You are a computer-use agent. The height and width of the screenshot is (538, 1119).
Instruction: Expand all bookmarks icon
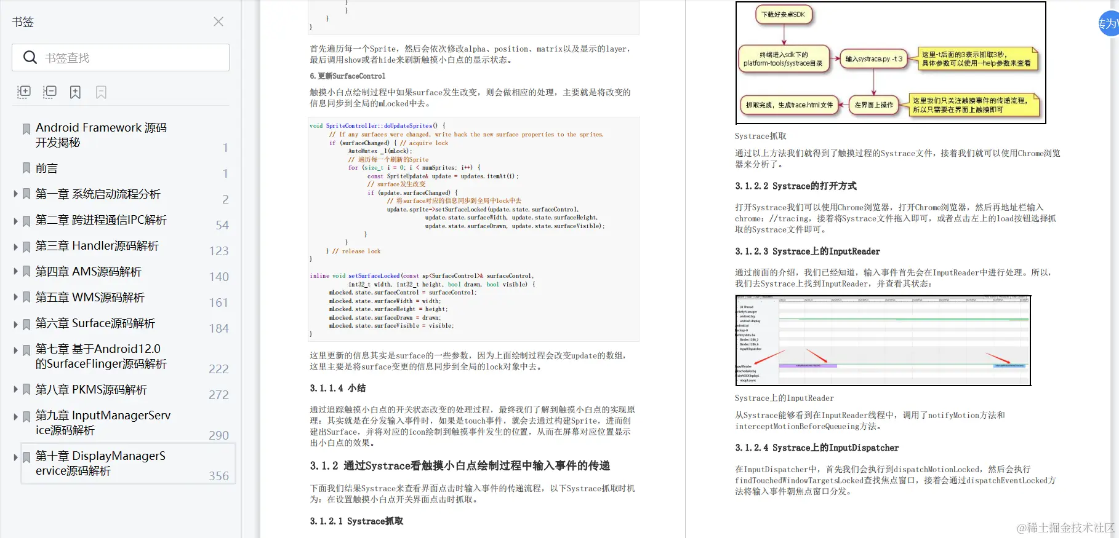click(x=23, y=92)
